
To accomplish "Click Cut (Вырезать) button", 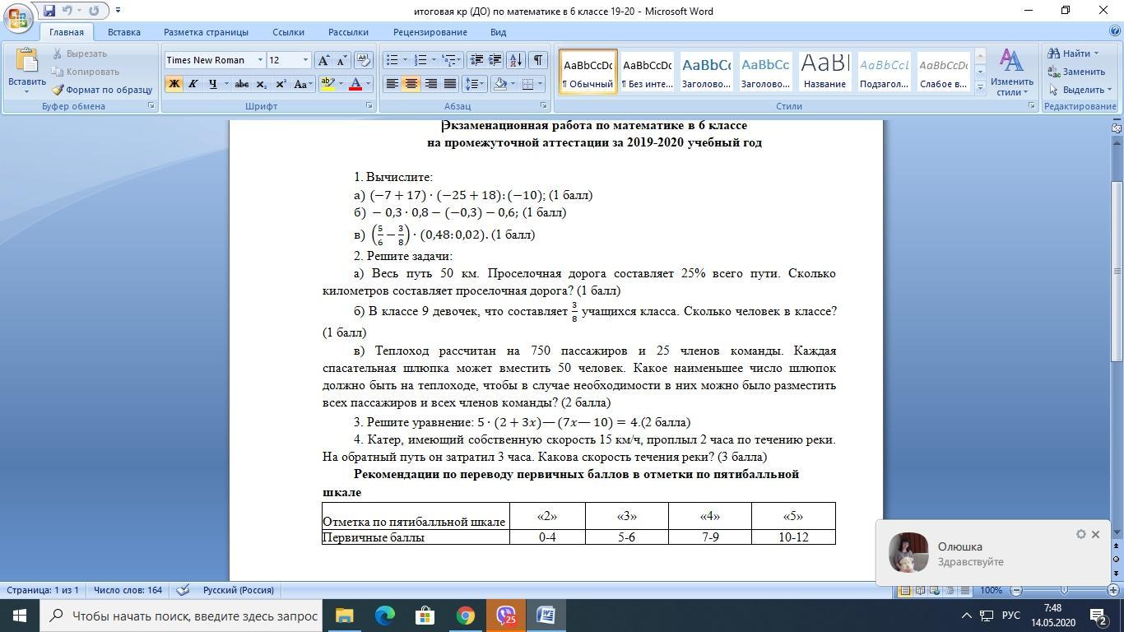I will (x=80, y=53).
